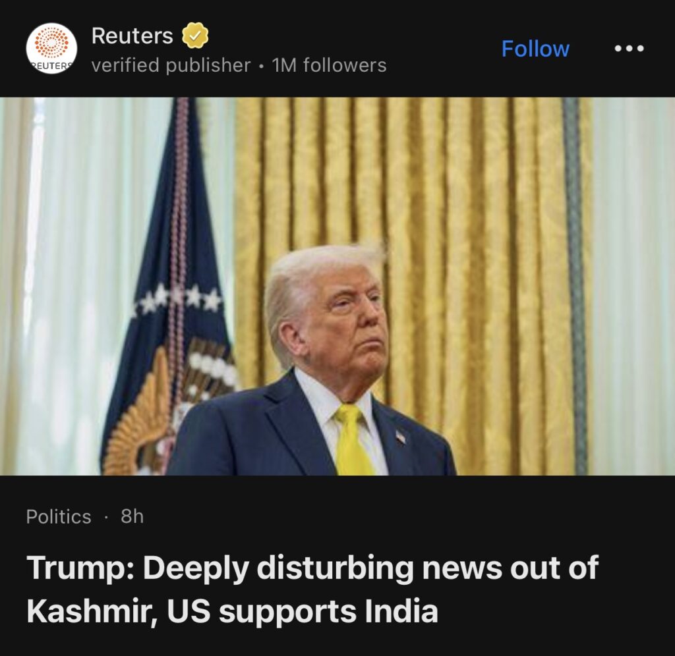
Task: Show post options via ellipsis icon
Action: coord(629,49)
